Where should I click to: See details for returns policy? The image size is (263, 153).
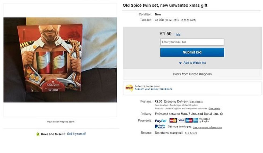(191, 133)
